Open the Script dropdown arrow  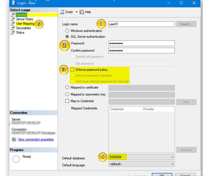point(76,12)
